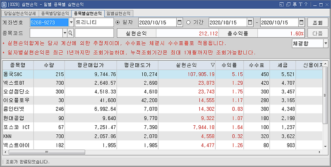Select the 줌인터넷 row
The width and height of the screenshot is (331, 167).
(x=163, y=109)
